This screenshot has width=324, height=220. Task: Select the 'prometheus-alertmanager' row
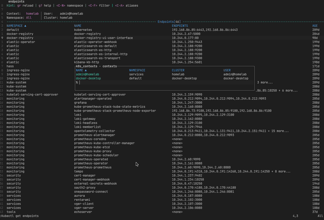162,135
